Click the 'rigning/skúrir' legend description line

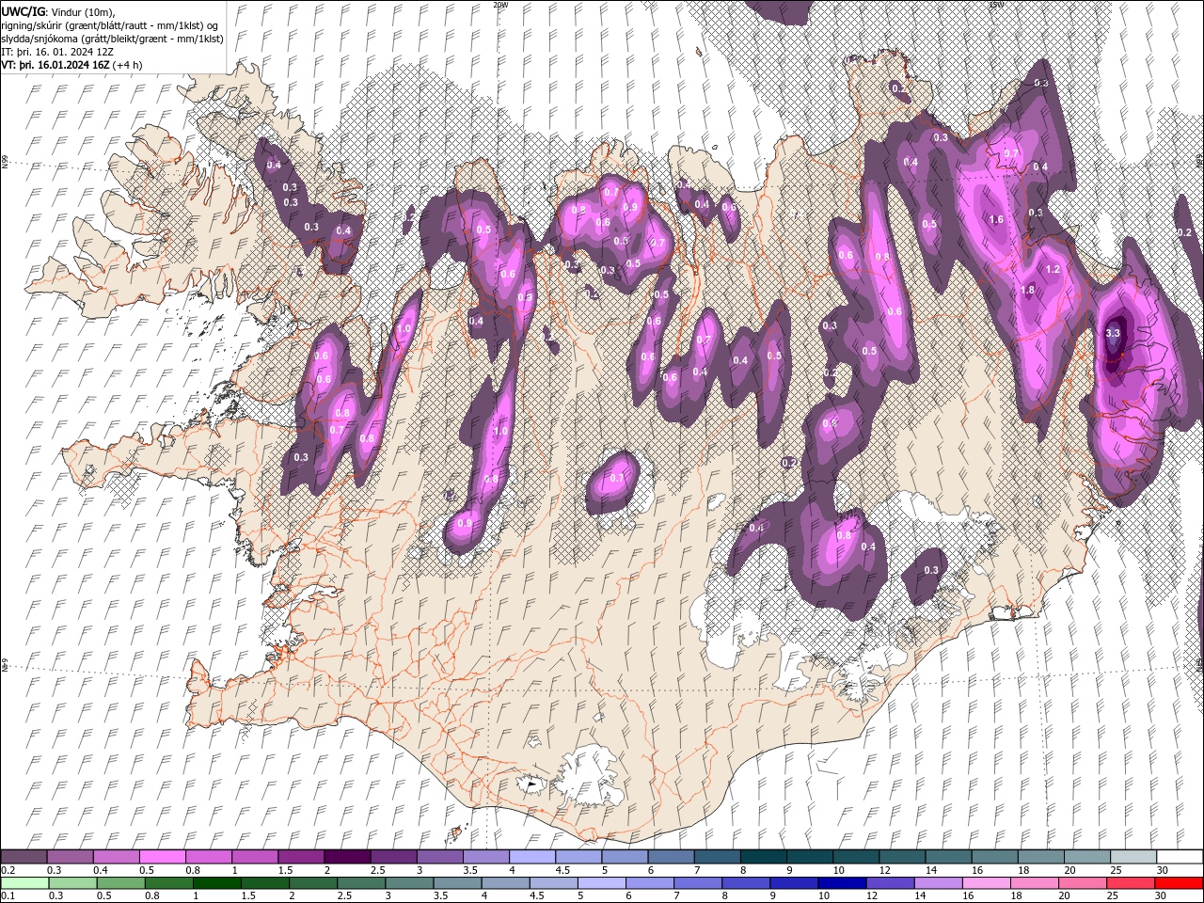(x=110, y=25)
